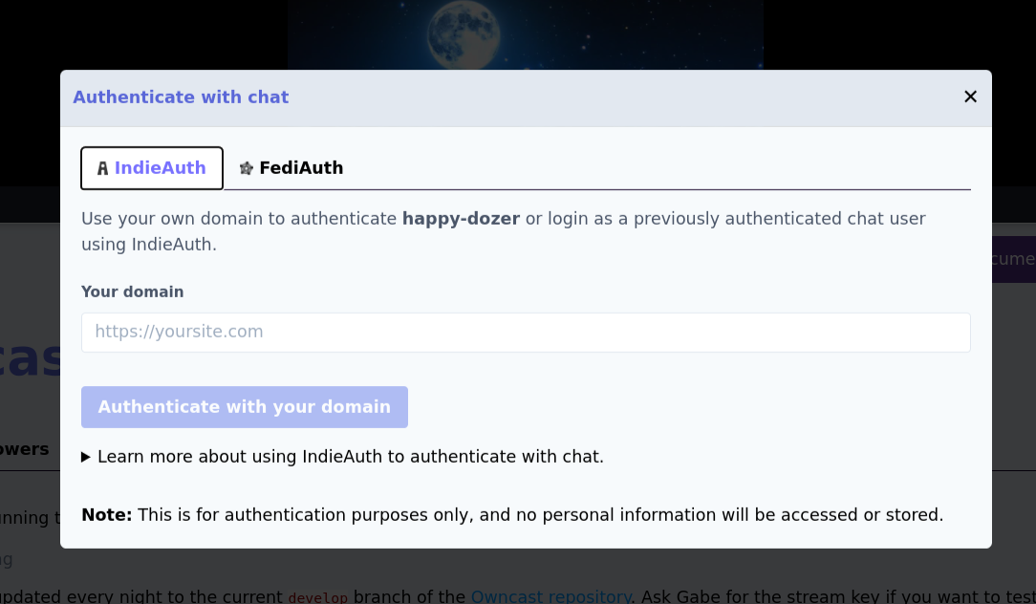The image size is (1036, 604).
Task: Focus the Your domain input field
Action: [526, 333]
